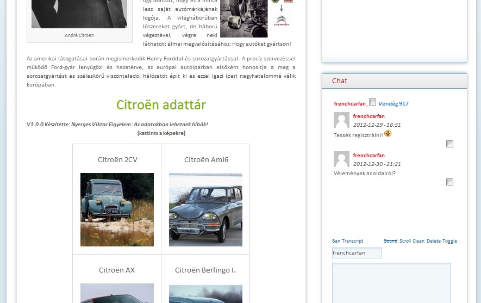Check the box for the 'Vélemények az oldalról?' message
Image resolution: width=481 pixels, height=303 pixels.
449,182
